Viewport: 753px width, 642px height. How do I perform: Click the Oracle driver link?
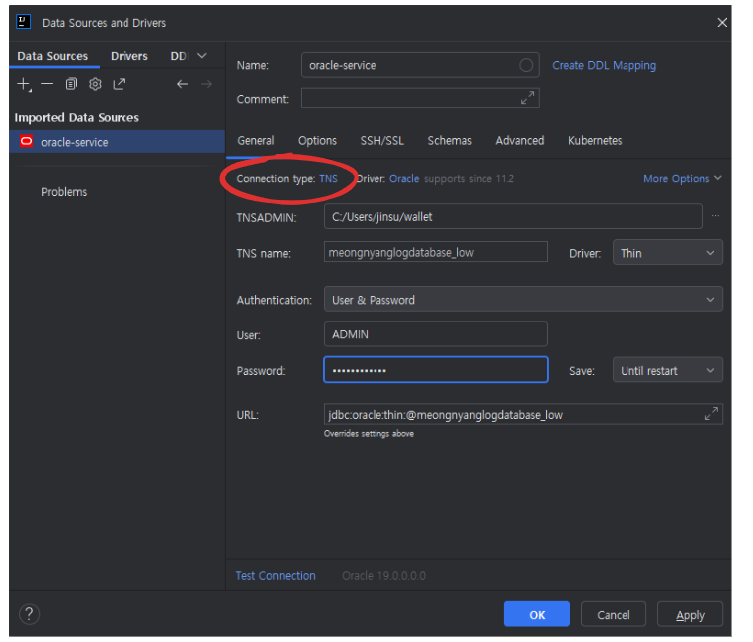pyautogui.click(x=404, y=179)
